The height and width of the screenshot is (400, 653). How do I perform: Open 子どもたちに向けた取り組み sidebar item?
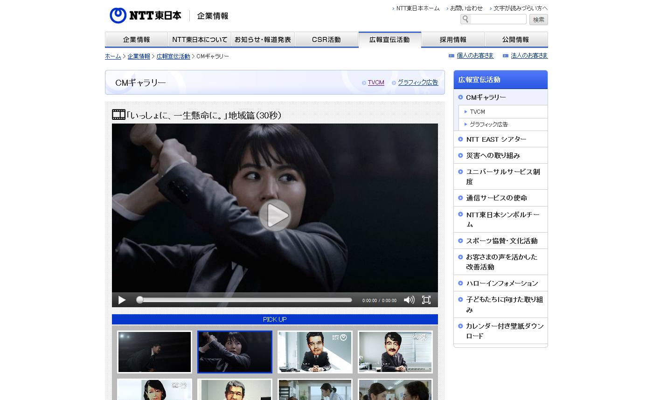pyautogui.click(x=500, y=304)
